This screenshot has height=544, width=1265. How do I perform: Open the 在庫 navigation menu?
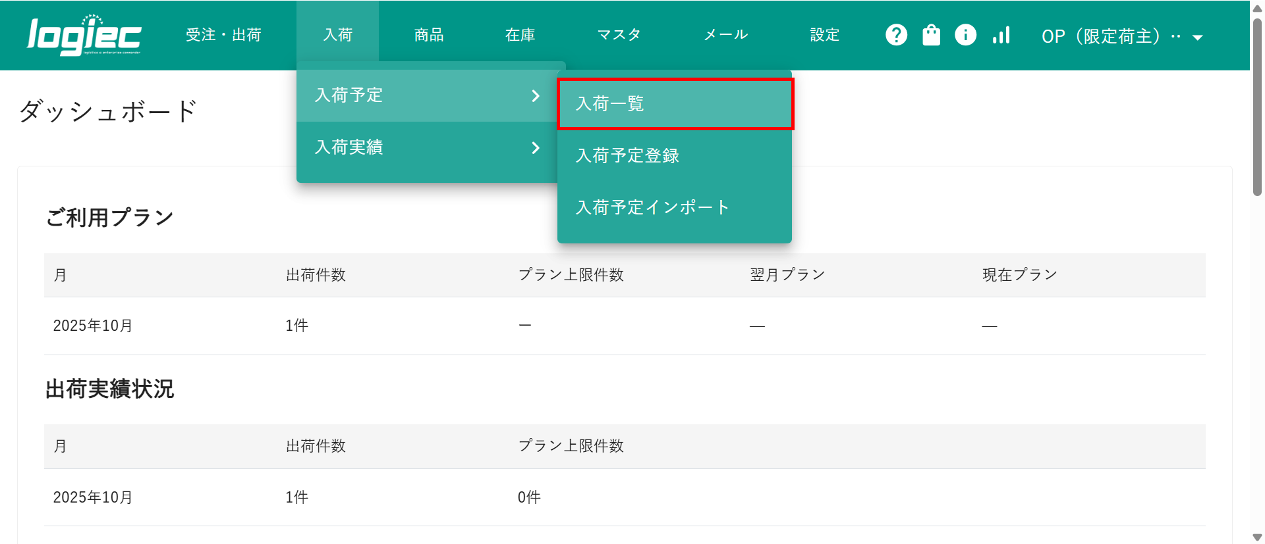(x=520, y=35)
